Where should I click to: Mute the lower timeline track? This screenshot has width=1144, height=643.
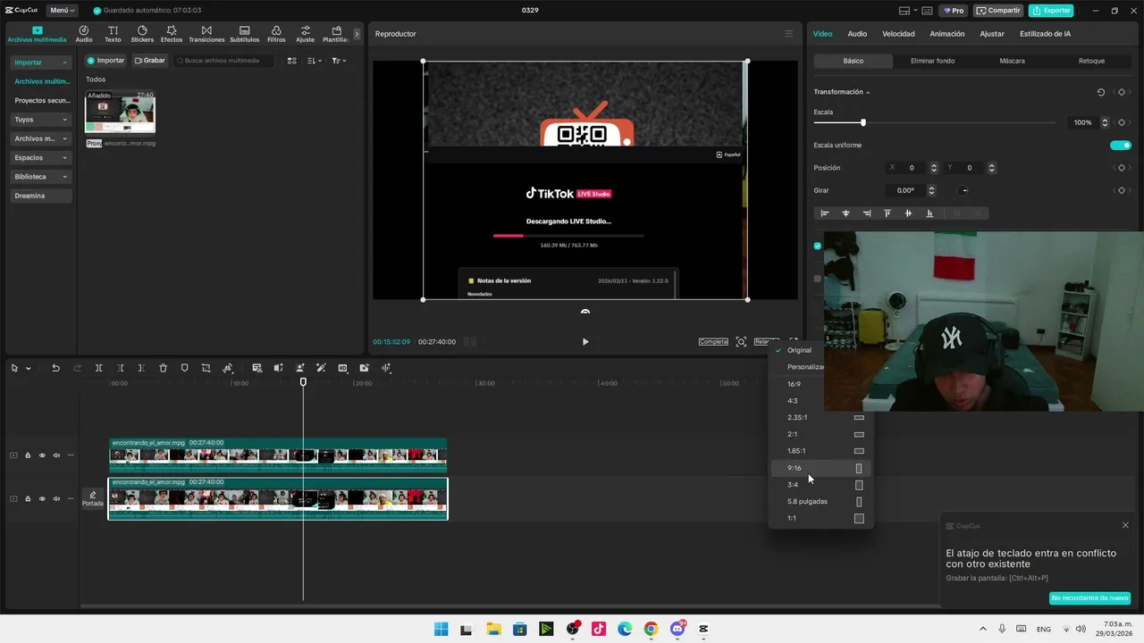pyautogui.click(x=56, y=498)
